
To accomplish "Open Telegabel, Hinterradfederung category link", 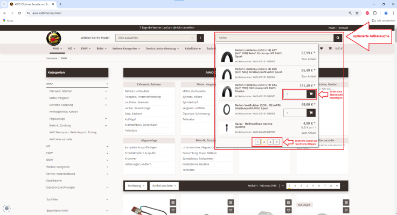I will pyautogui.click(x=143, y=97).
